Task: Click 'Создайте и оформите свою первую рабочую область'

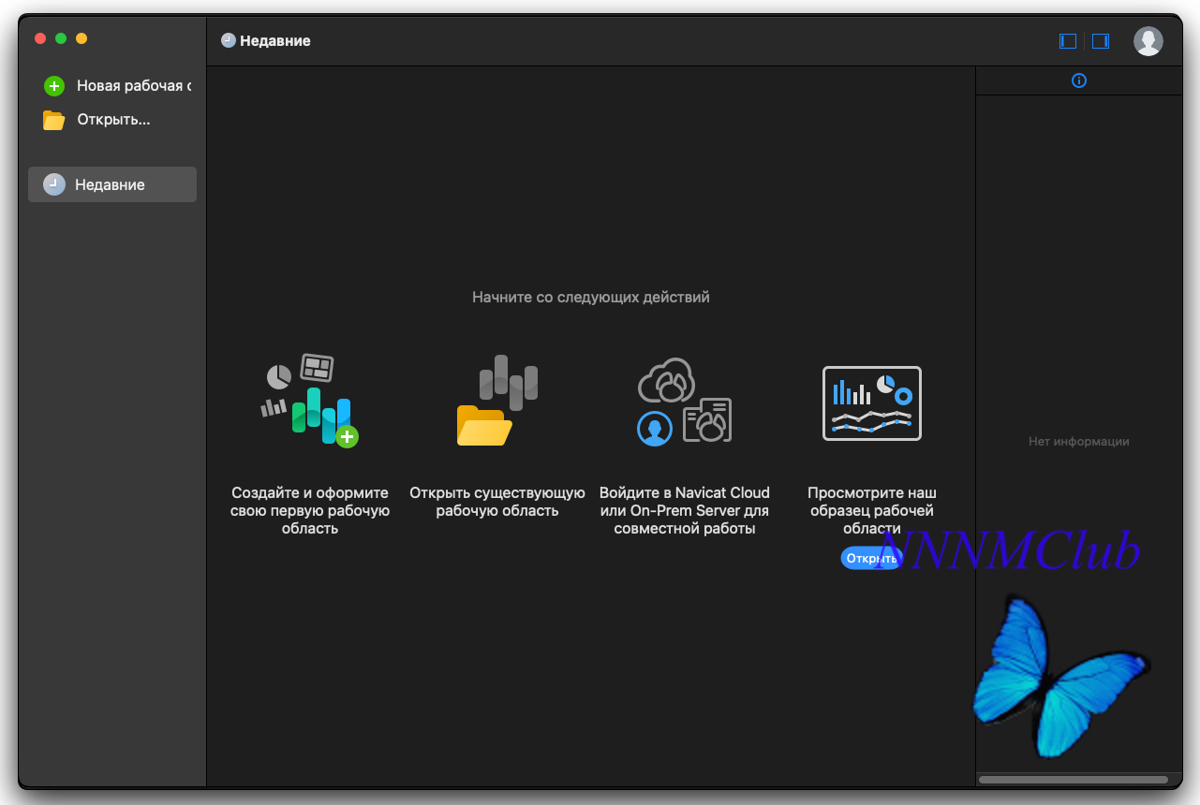Action: [310, 510]
